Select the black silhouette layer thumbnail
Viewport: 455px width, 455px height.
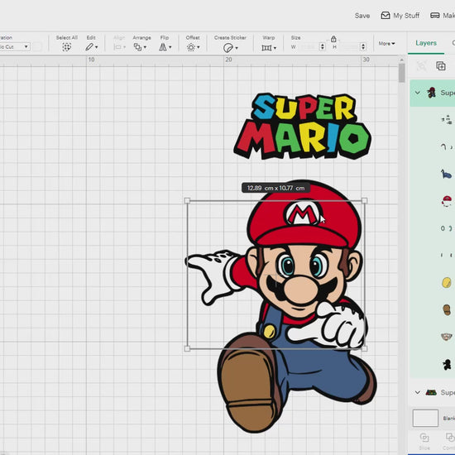pyautogui.click(x=447, y=364)
